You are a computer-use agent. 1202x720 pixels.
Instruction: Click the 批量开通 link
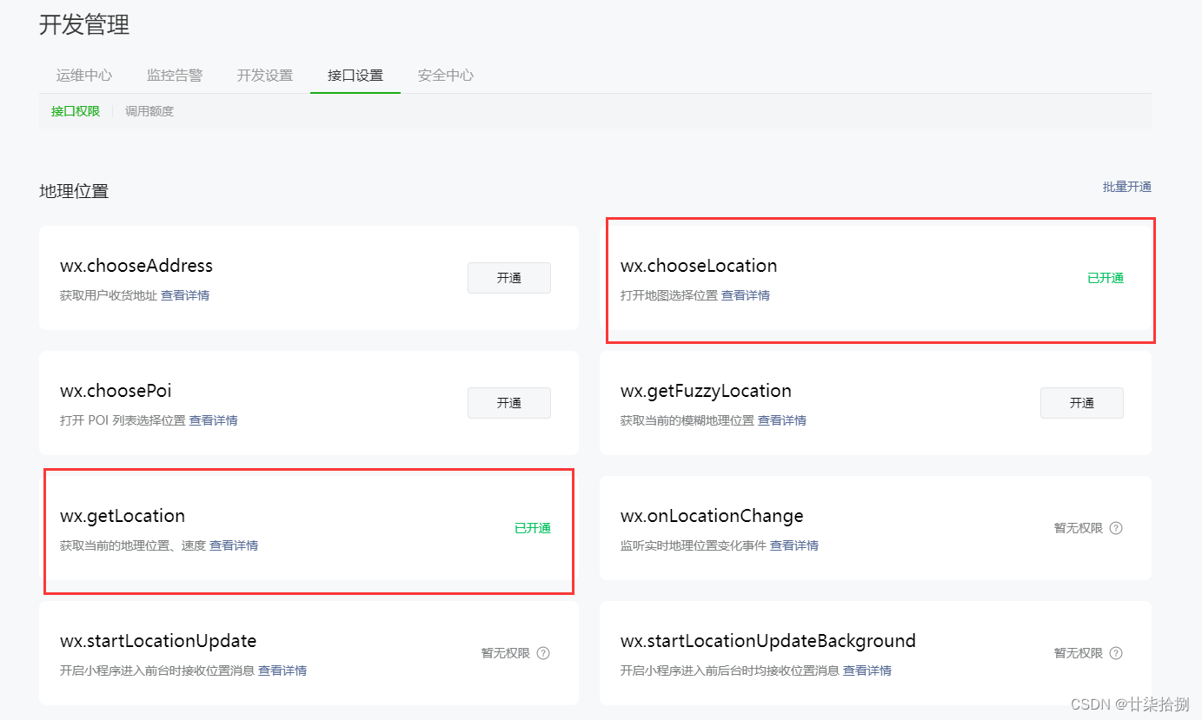click(x=1127, y=187)
